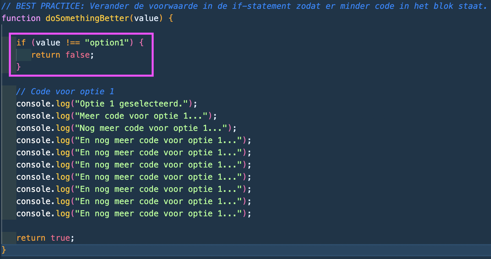Image resolution: width=491 pixels, height=259 pixels.
Task: Click 'console' on the first log line
Action: [x=33, y=104]
